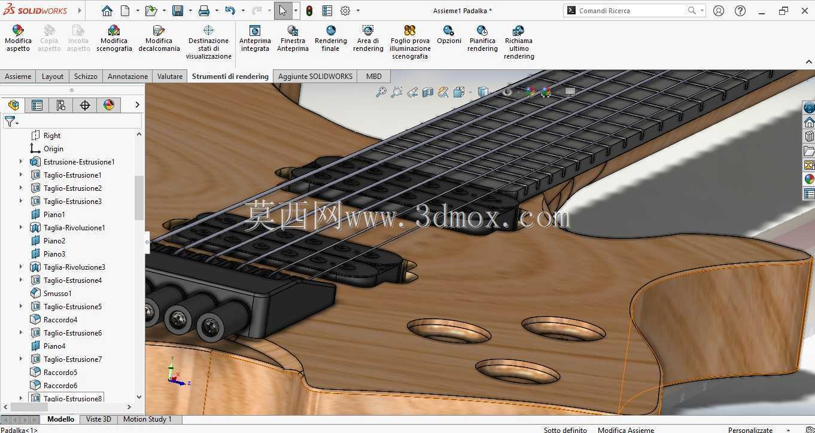Click Destinazione stati di visualizzazione
Image resolution: width=815 pixels, height=433 pixels.
tap(208, 42)
